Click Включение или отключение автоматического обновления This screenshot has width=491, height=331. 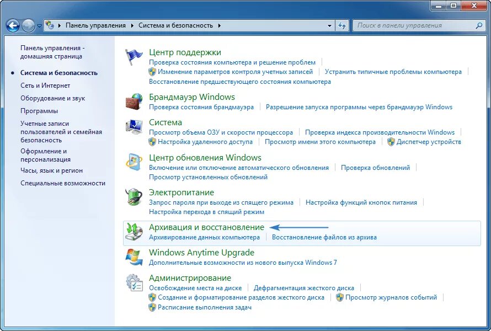click(239, 168)
